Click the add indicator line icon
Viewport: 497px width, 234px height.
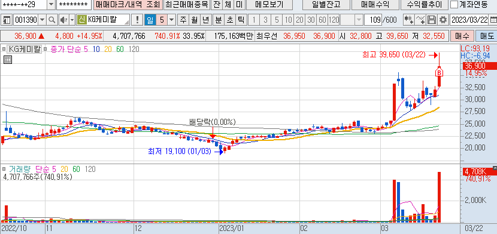(420, 20)
